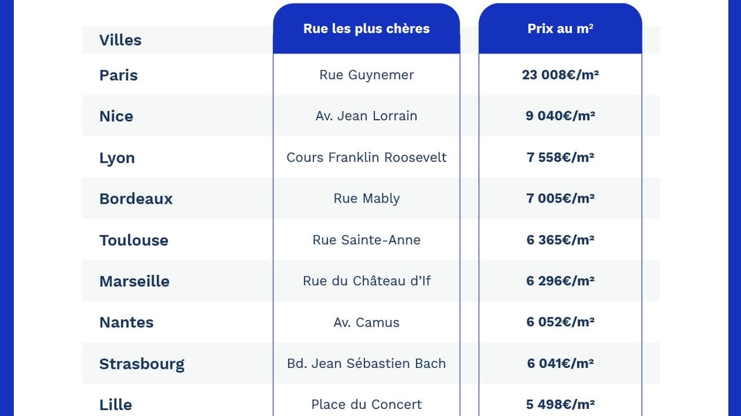
Task: Select the Nice city label
Action: [x=116, y=116]
